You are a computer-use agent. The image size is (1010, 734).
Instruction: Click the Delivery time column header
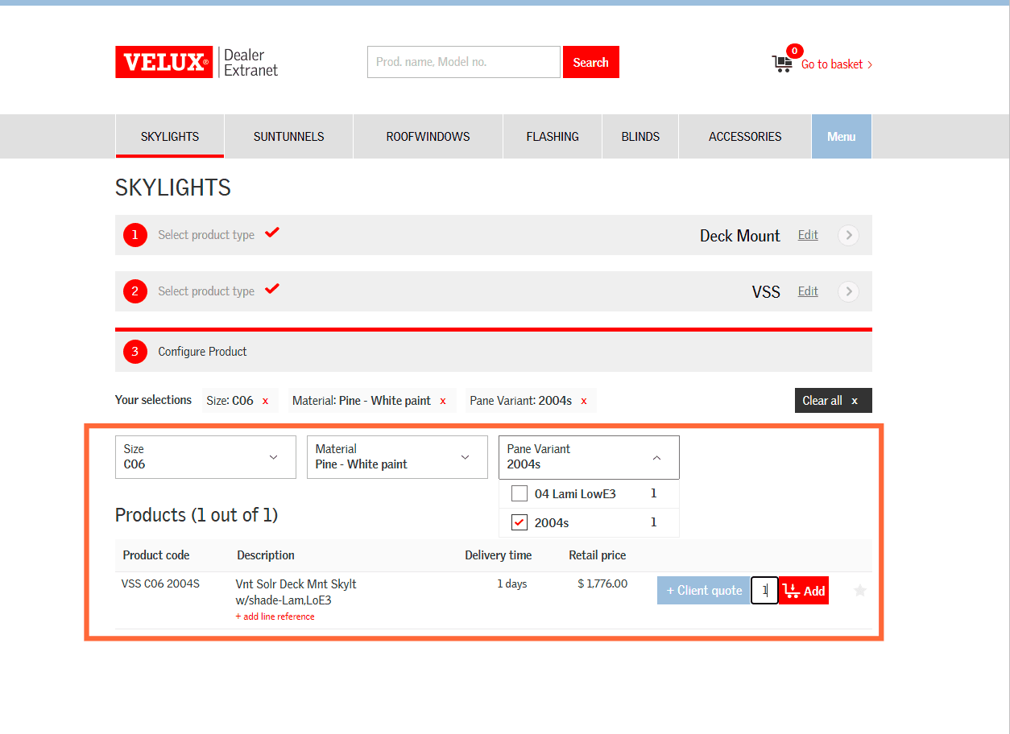pyautogui.click(x=499, y=555)
